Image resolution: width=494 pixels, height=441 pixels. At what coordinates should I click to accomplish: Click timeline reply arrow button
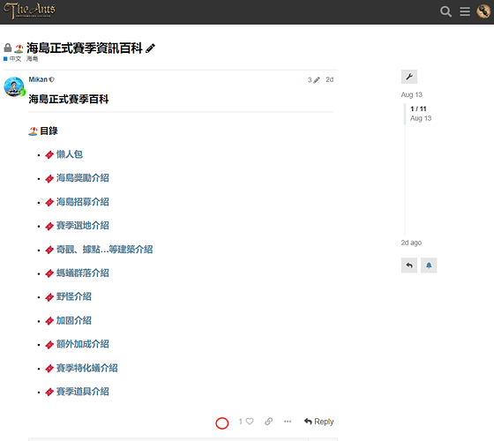pos(409,265)
